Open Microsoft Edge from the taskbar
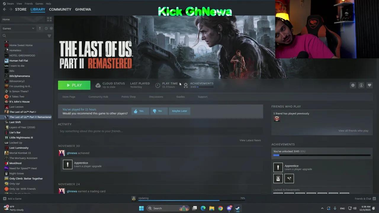The height and width of the screenshot is (213, 379). 203,208
